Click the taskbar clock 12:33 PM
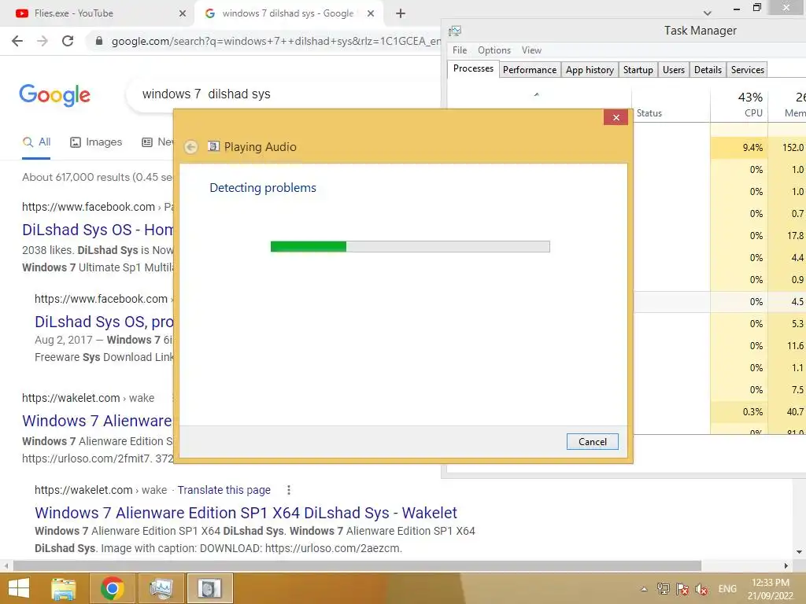This screenshot has height=604, width=806. (x=770, y=589)
